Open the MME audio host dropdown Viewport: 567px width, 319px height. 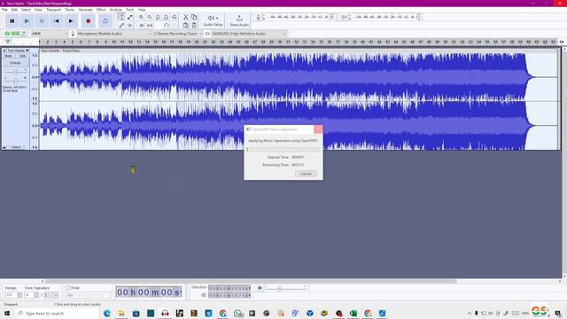(x=50, y=34)
